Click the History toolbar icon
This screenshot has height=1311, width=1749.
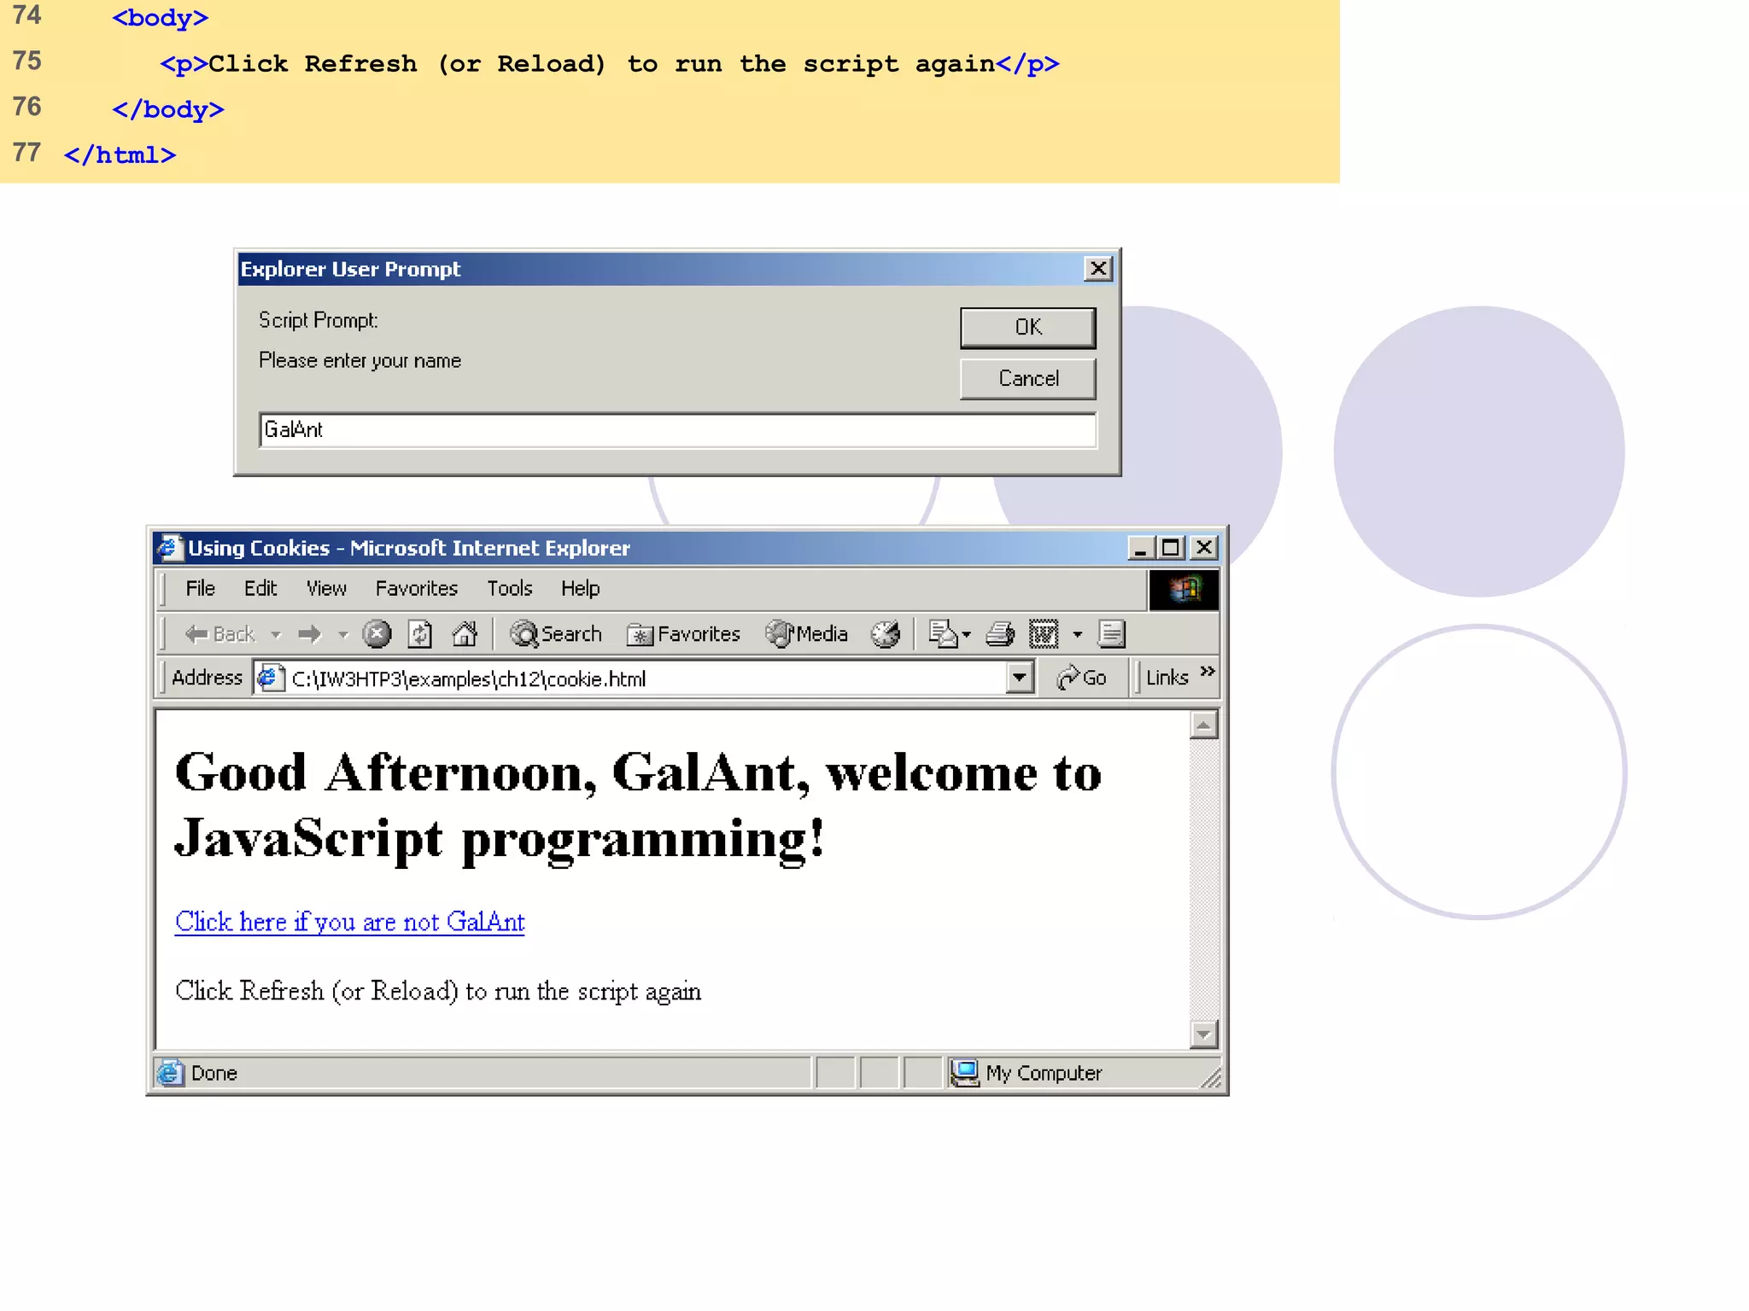[x=886, y=634]
